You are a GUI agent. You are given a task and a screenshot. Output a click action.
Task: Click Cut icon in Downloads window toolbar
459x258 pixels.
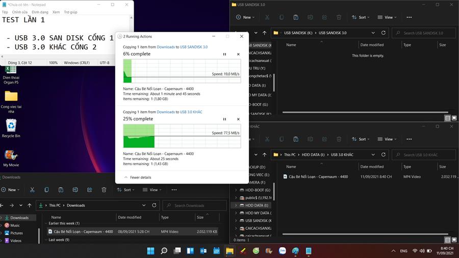pyautogui.click(x=32, y=190)
